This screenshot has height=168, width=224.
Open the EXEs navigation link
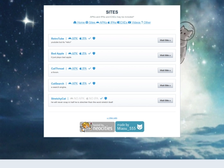click(122, 22)
